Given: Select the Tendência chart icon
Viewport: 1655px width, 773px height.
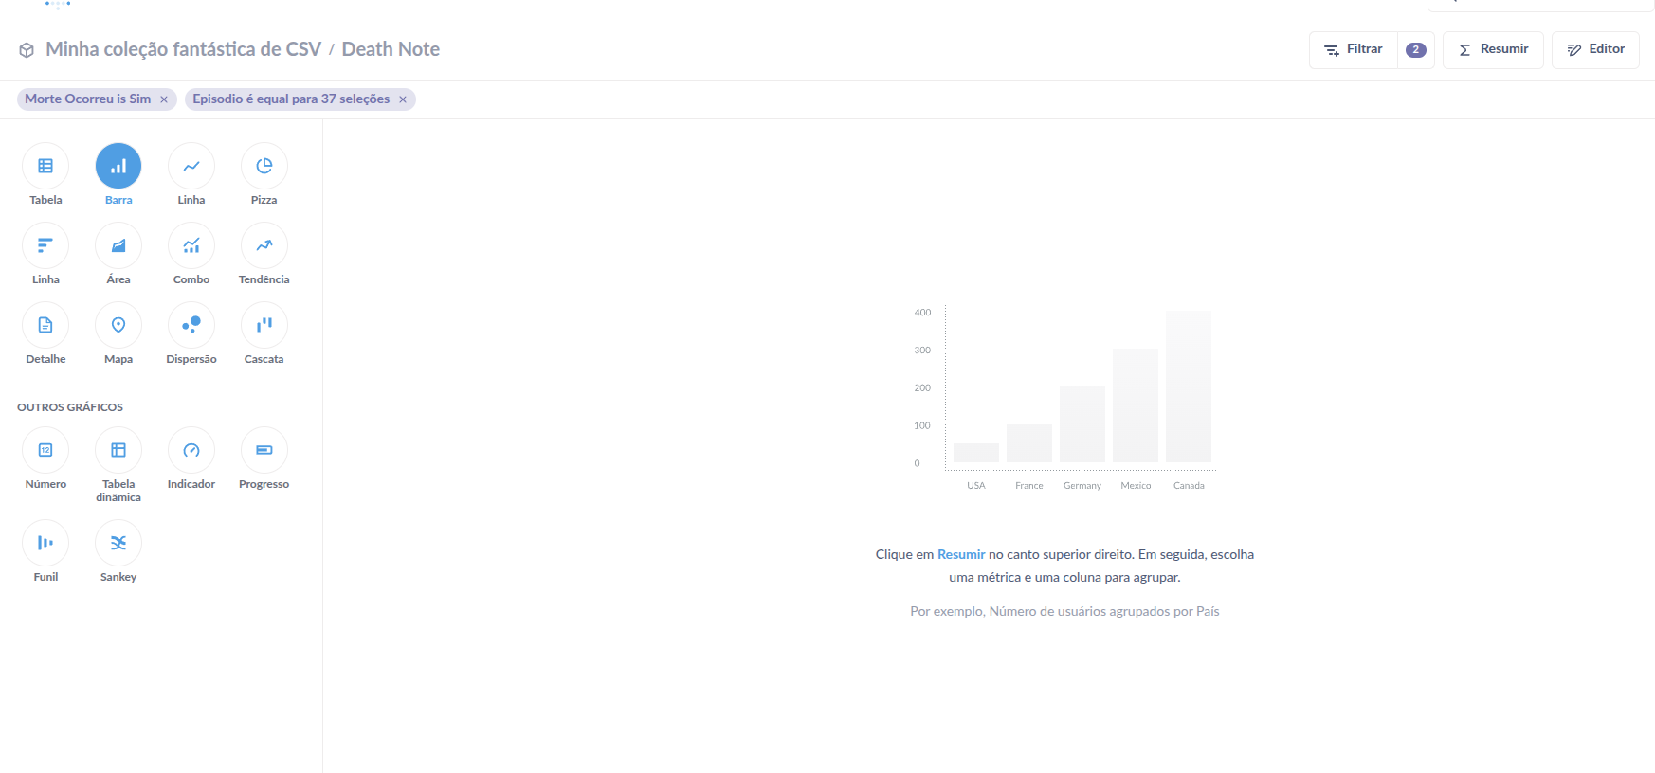Looking at the screenshot, I should [x=264, y=246].
